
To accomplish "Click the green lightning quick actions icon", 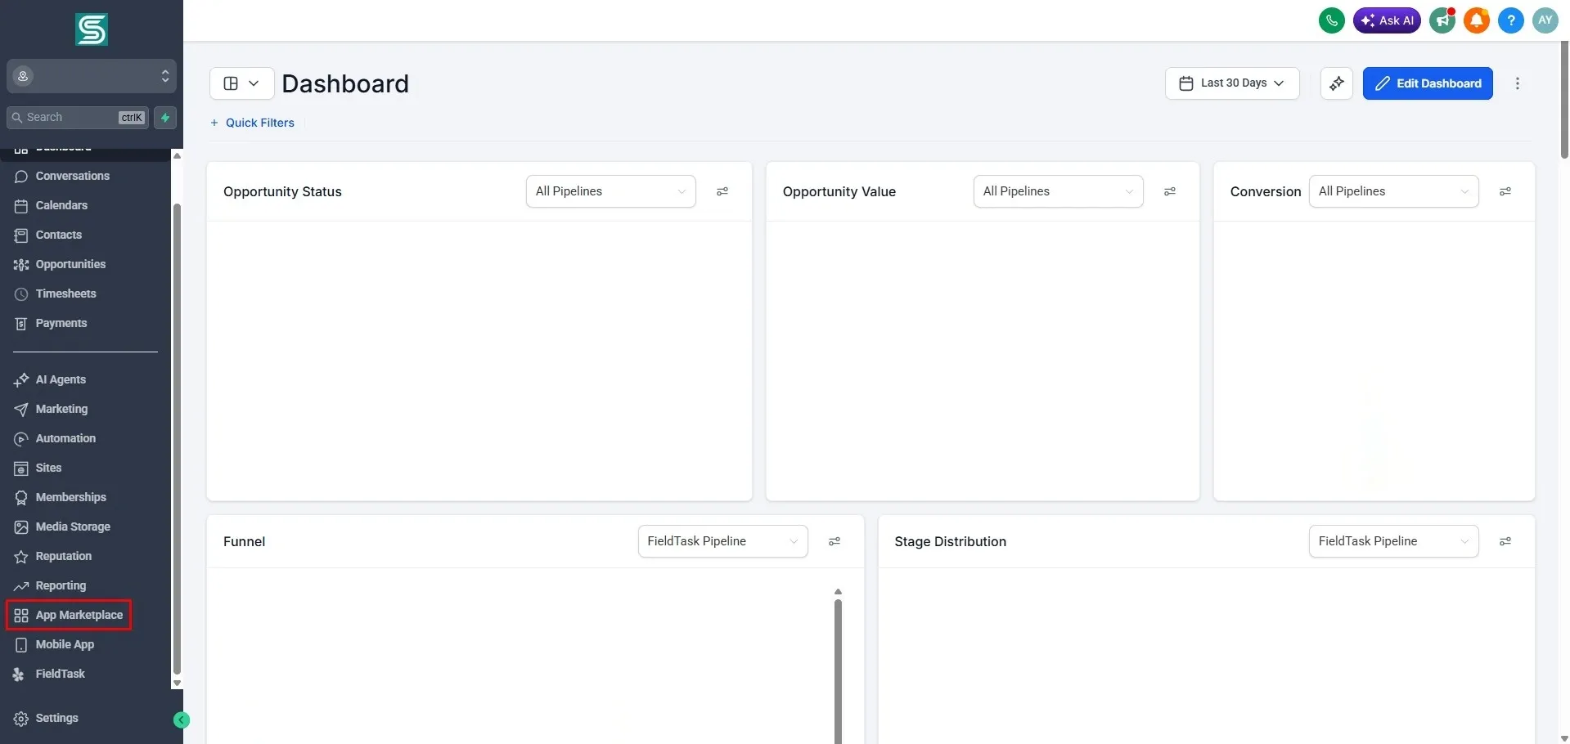I will [x=165, y=118].
